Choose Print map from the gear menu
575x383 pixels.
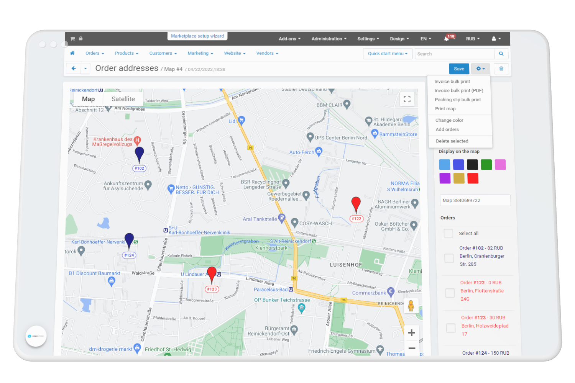click(445, 109)
